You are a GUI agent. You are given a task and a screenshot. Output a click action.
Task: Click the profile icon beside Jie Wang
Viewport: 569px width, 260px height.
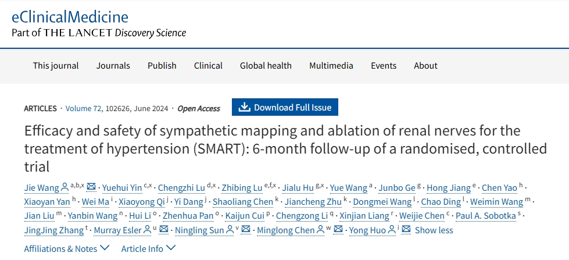click(65, 187)
